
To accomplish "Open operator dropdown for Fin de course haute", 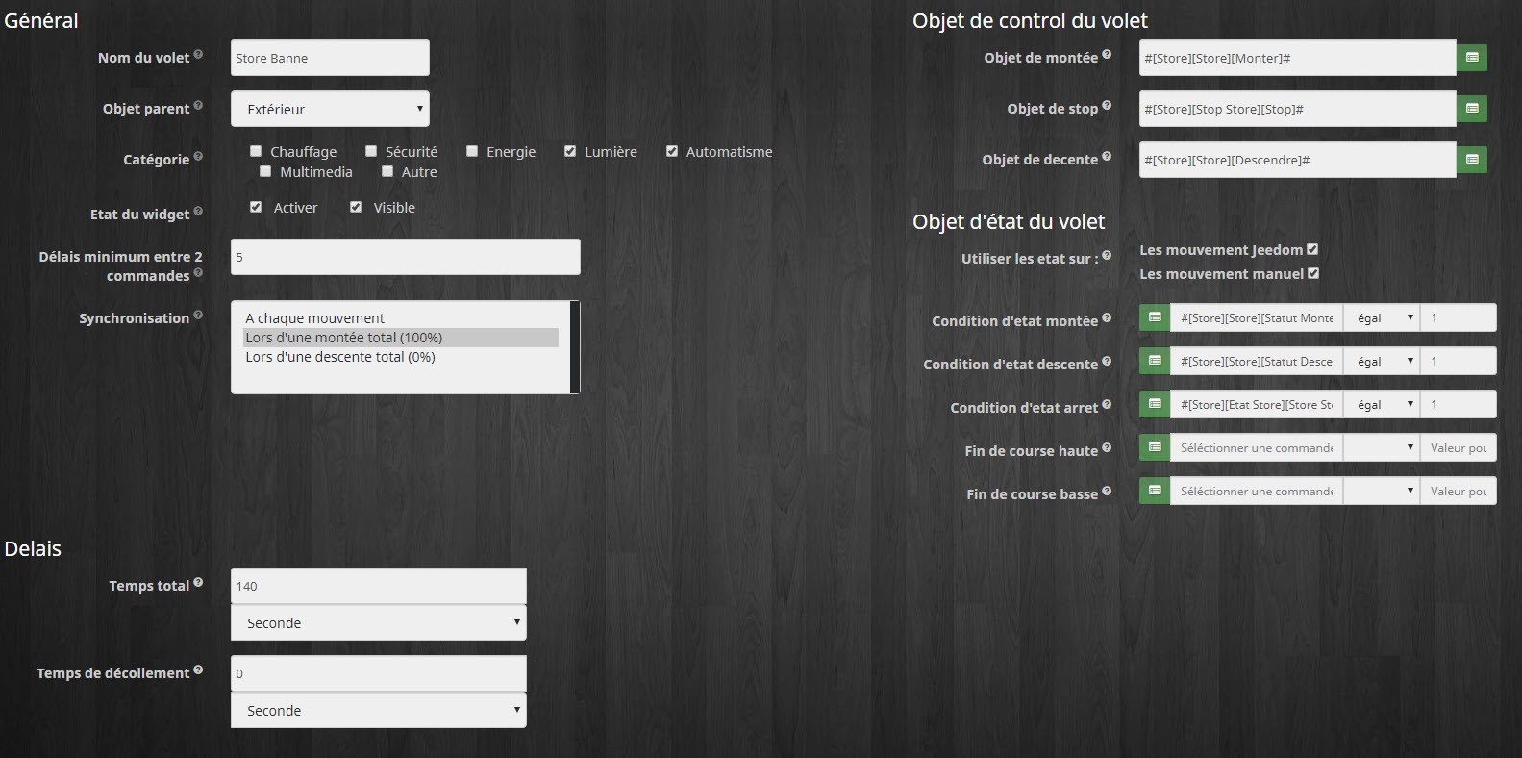I will click(1382, 447).
